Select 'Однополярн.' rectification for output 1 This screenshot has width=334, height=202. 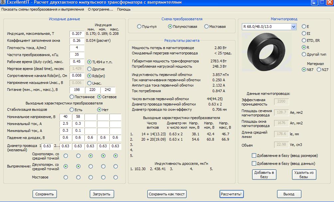[66, 156]
